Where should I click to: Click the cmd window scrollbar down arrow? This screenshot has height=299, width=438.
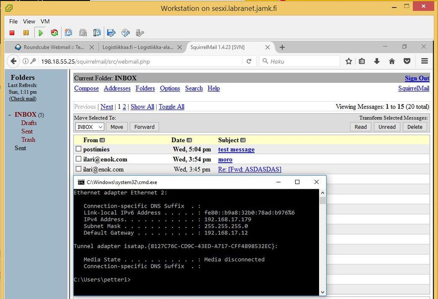323,292
